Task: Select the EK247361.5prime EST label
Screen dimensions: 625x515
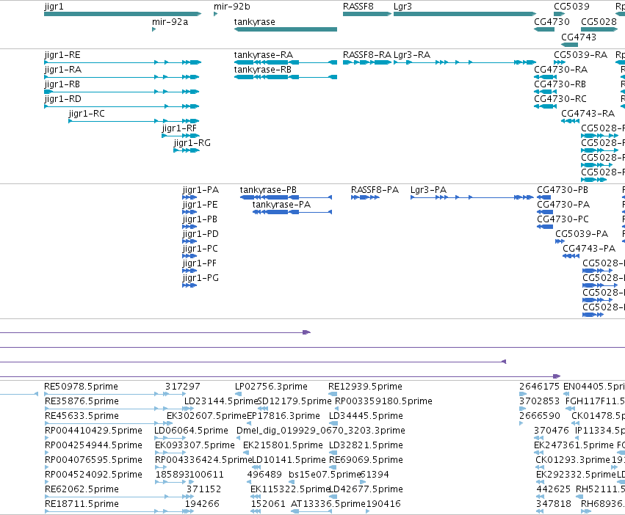Action: point(574,445)
